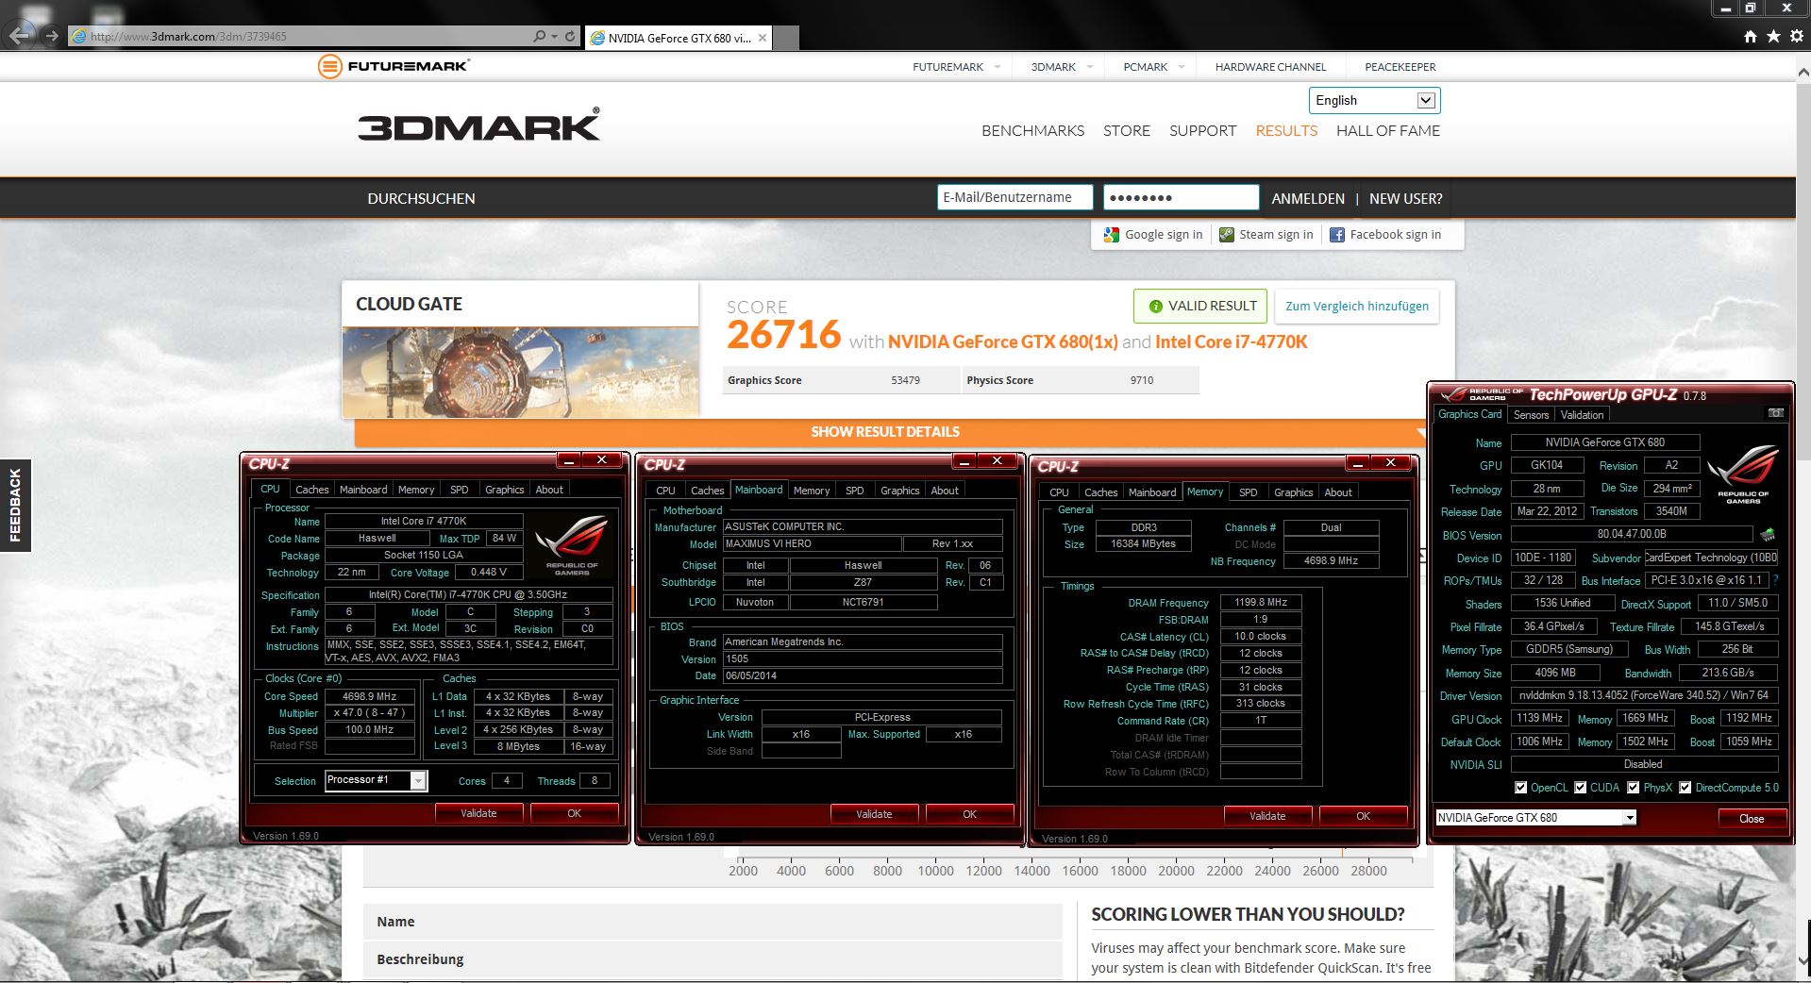
Task: Open the English language dropdown
Action: [x=1374, y=100]
